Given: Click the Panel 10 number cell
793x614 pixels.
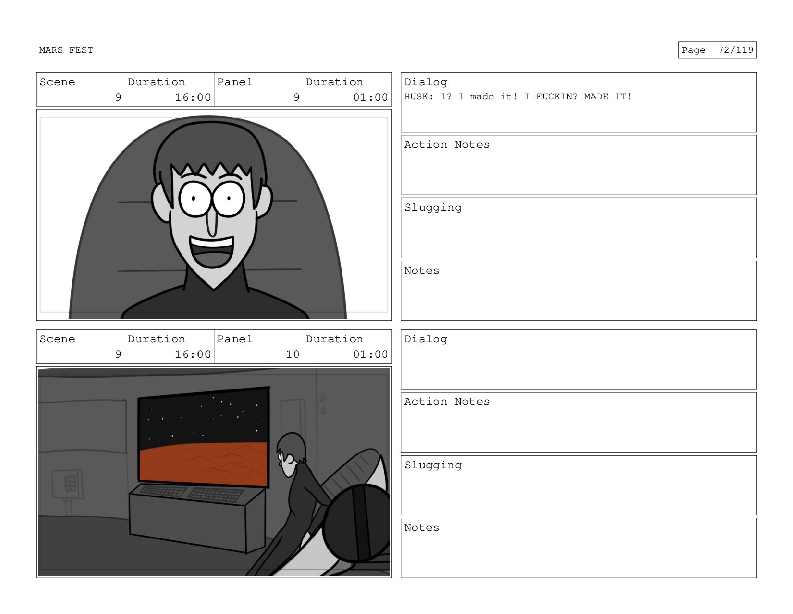Looking at the screenshot, I should point(259,347).
